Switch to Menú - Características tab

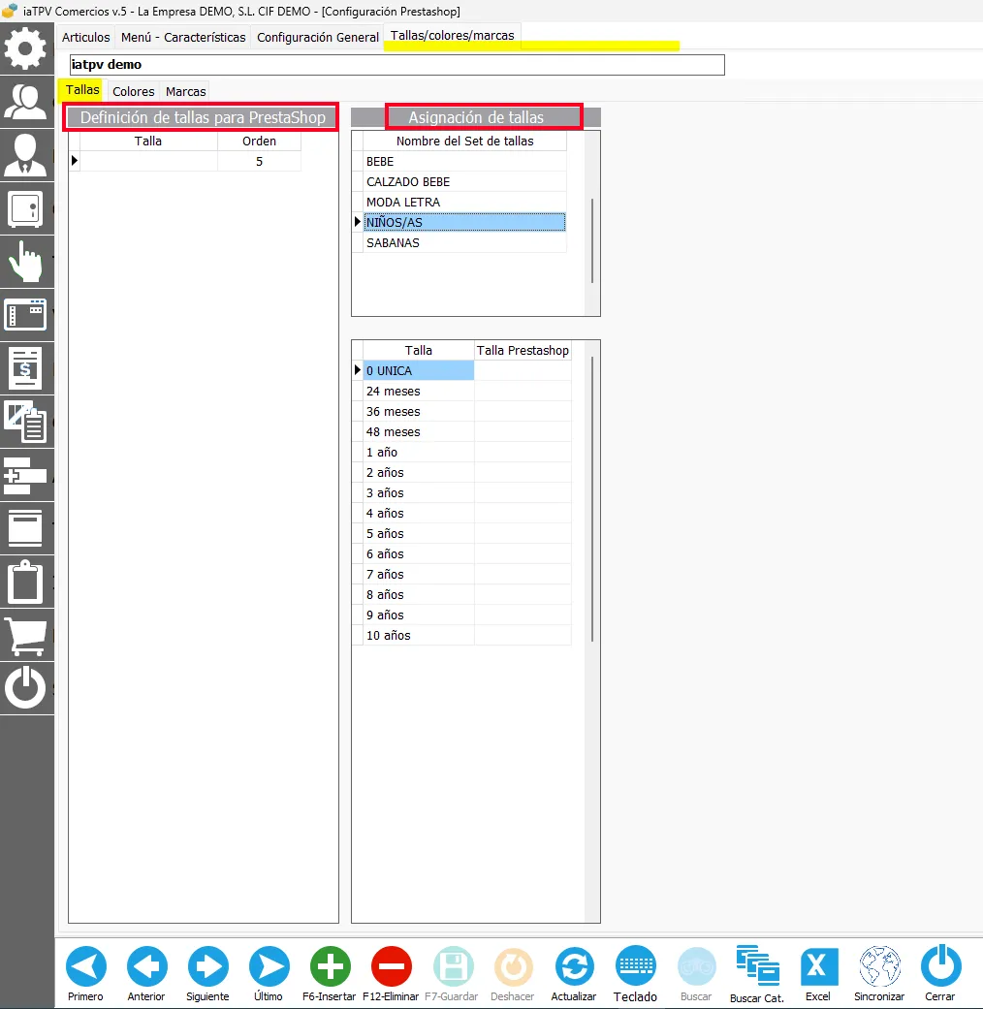tap(183, 38)
